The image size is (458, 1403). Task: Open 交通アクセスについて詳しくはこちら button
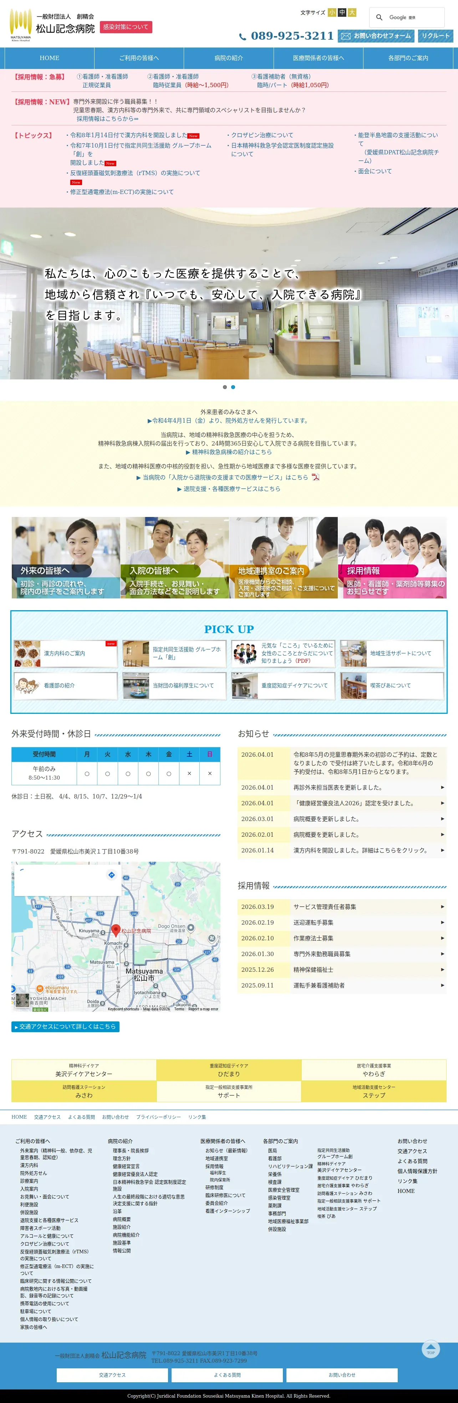pos(65,1026)
